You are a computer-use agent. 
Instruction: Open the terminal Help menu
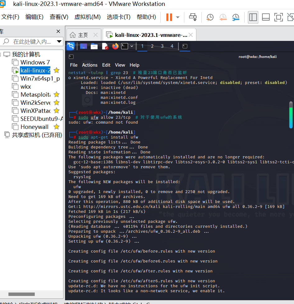click(135, 65)
